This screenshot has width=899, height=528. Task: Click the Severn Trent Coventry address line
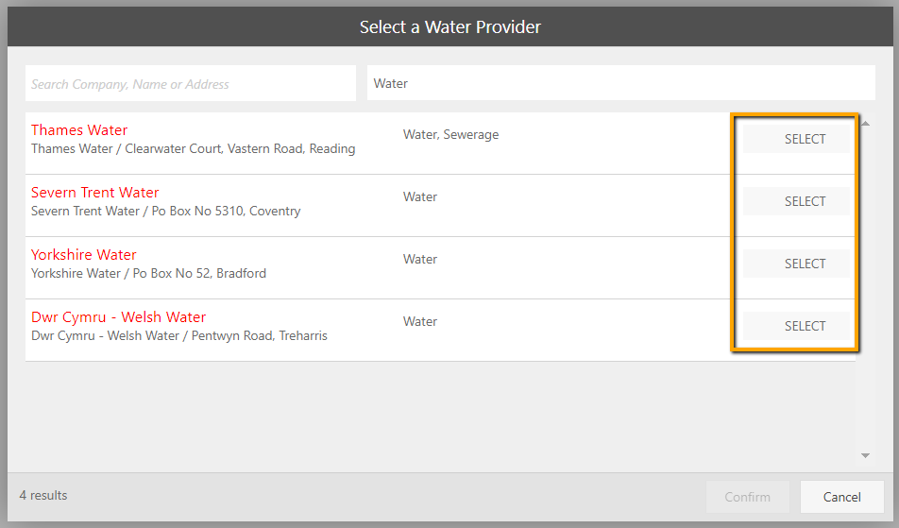coord(165,212)
